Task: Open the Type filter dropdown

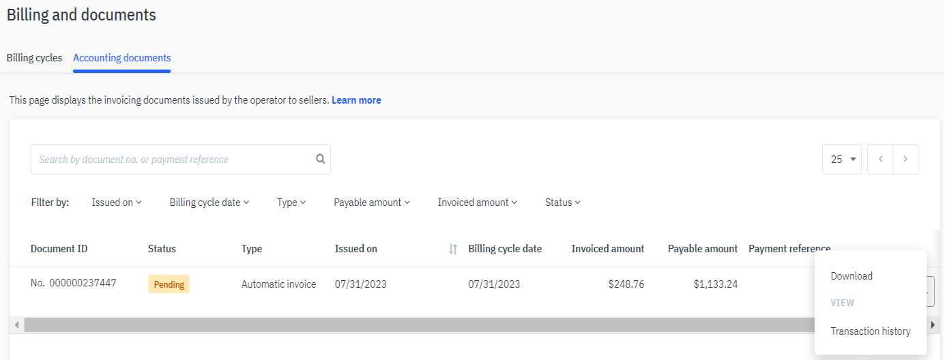Action: [x=291, y=202]
